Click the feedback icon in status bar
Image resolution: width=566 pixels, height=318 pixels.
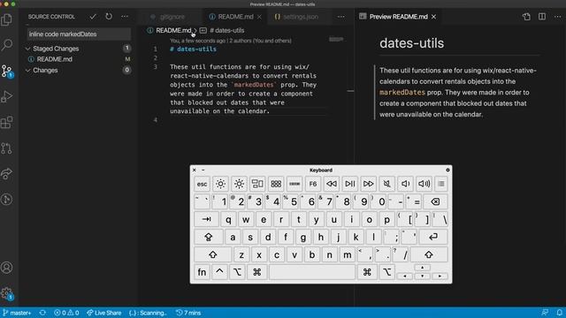(545, 313)
